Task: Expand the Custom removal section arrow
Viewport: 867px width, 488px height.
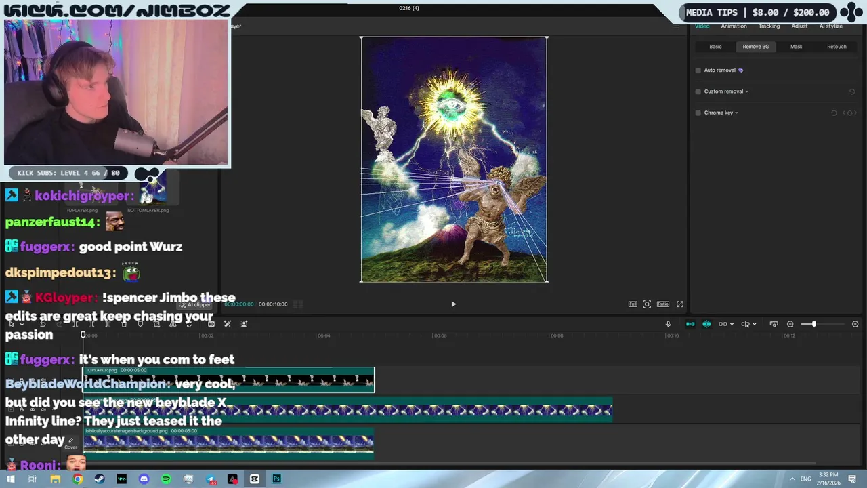Action: 746,91
